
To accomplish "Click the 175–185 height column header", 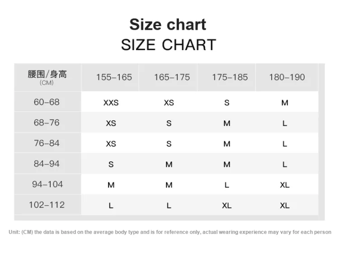I will (230, 77).
